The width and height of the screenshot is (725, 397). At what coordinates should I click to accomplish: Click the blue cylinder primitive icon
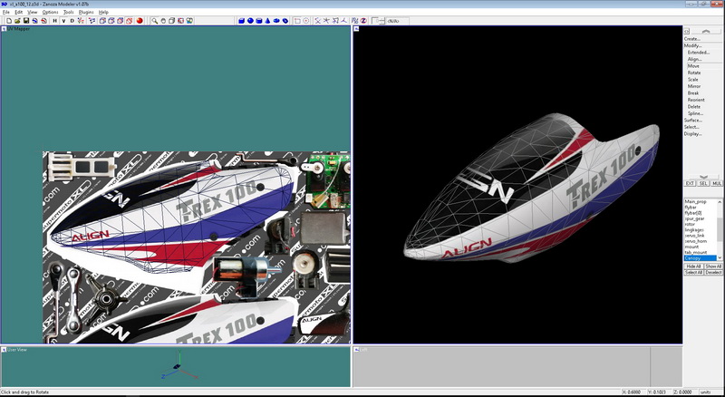pyautogui.click(x=257, y=20)
